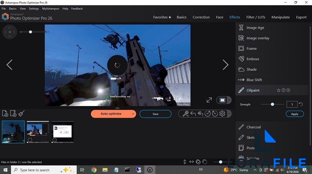Click the add folder icon
The height and width of the screenshot is (174, 312).
(13, 113)
